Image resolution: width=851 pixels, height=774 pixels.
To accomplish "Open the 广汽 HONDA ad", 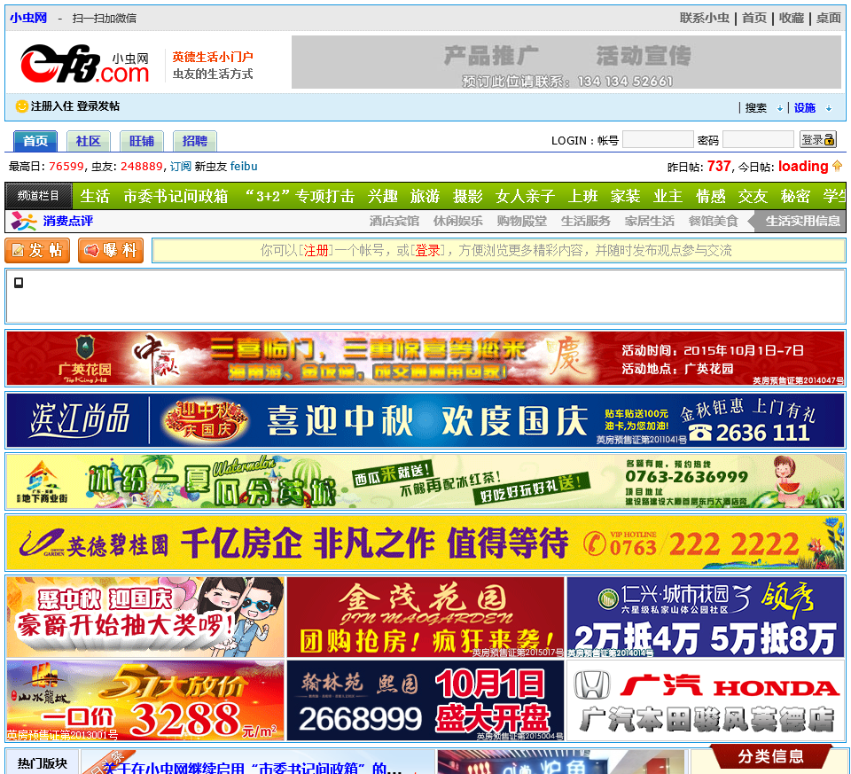I will (x=706, y=700).
